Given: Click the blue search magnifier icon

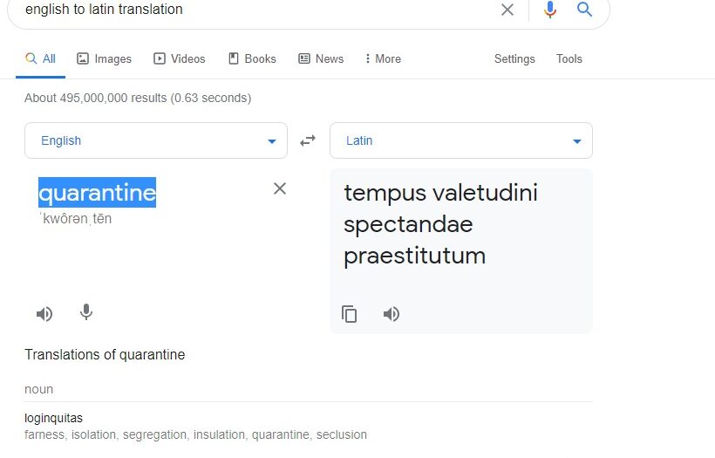Looking at the screenshot, I should 584,10.
